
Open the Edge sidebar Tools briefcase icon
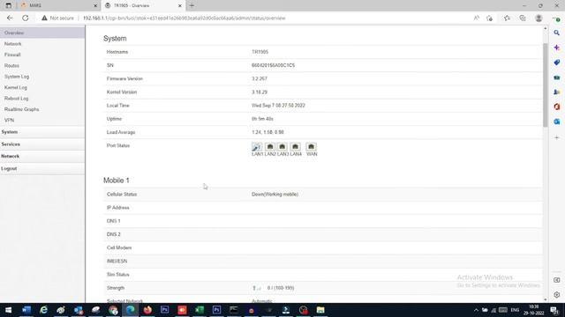(x=557, y=77)
